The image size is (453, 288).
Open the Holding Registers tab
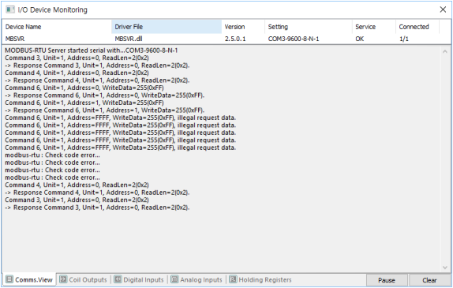(x=260, y=279)
